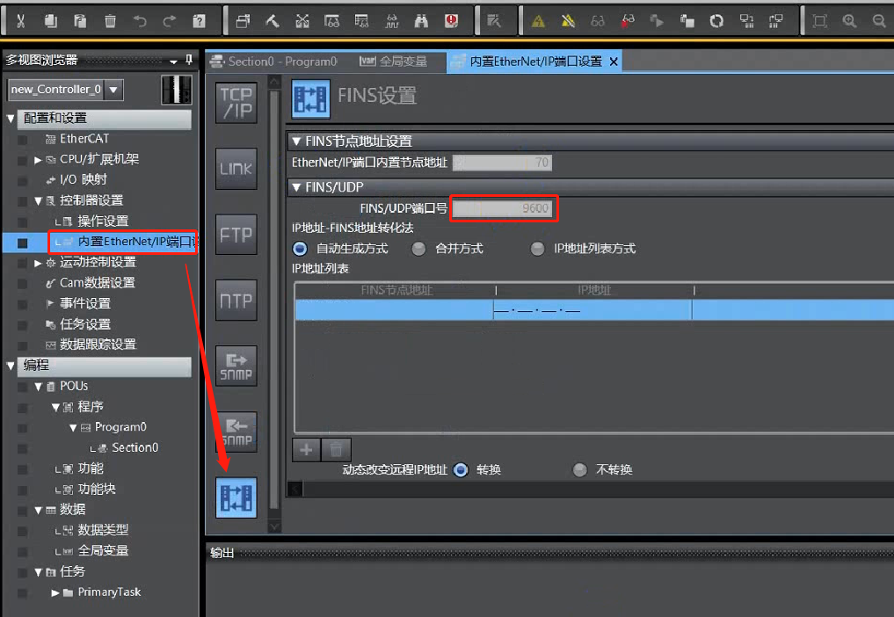Click the red exclamation troubleshooting icon
The height and width of the screenshot is (617, 894).
[x=452, y=22]
